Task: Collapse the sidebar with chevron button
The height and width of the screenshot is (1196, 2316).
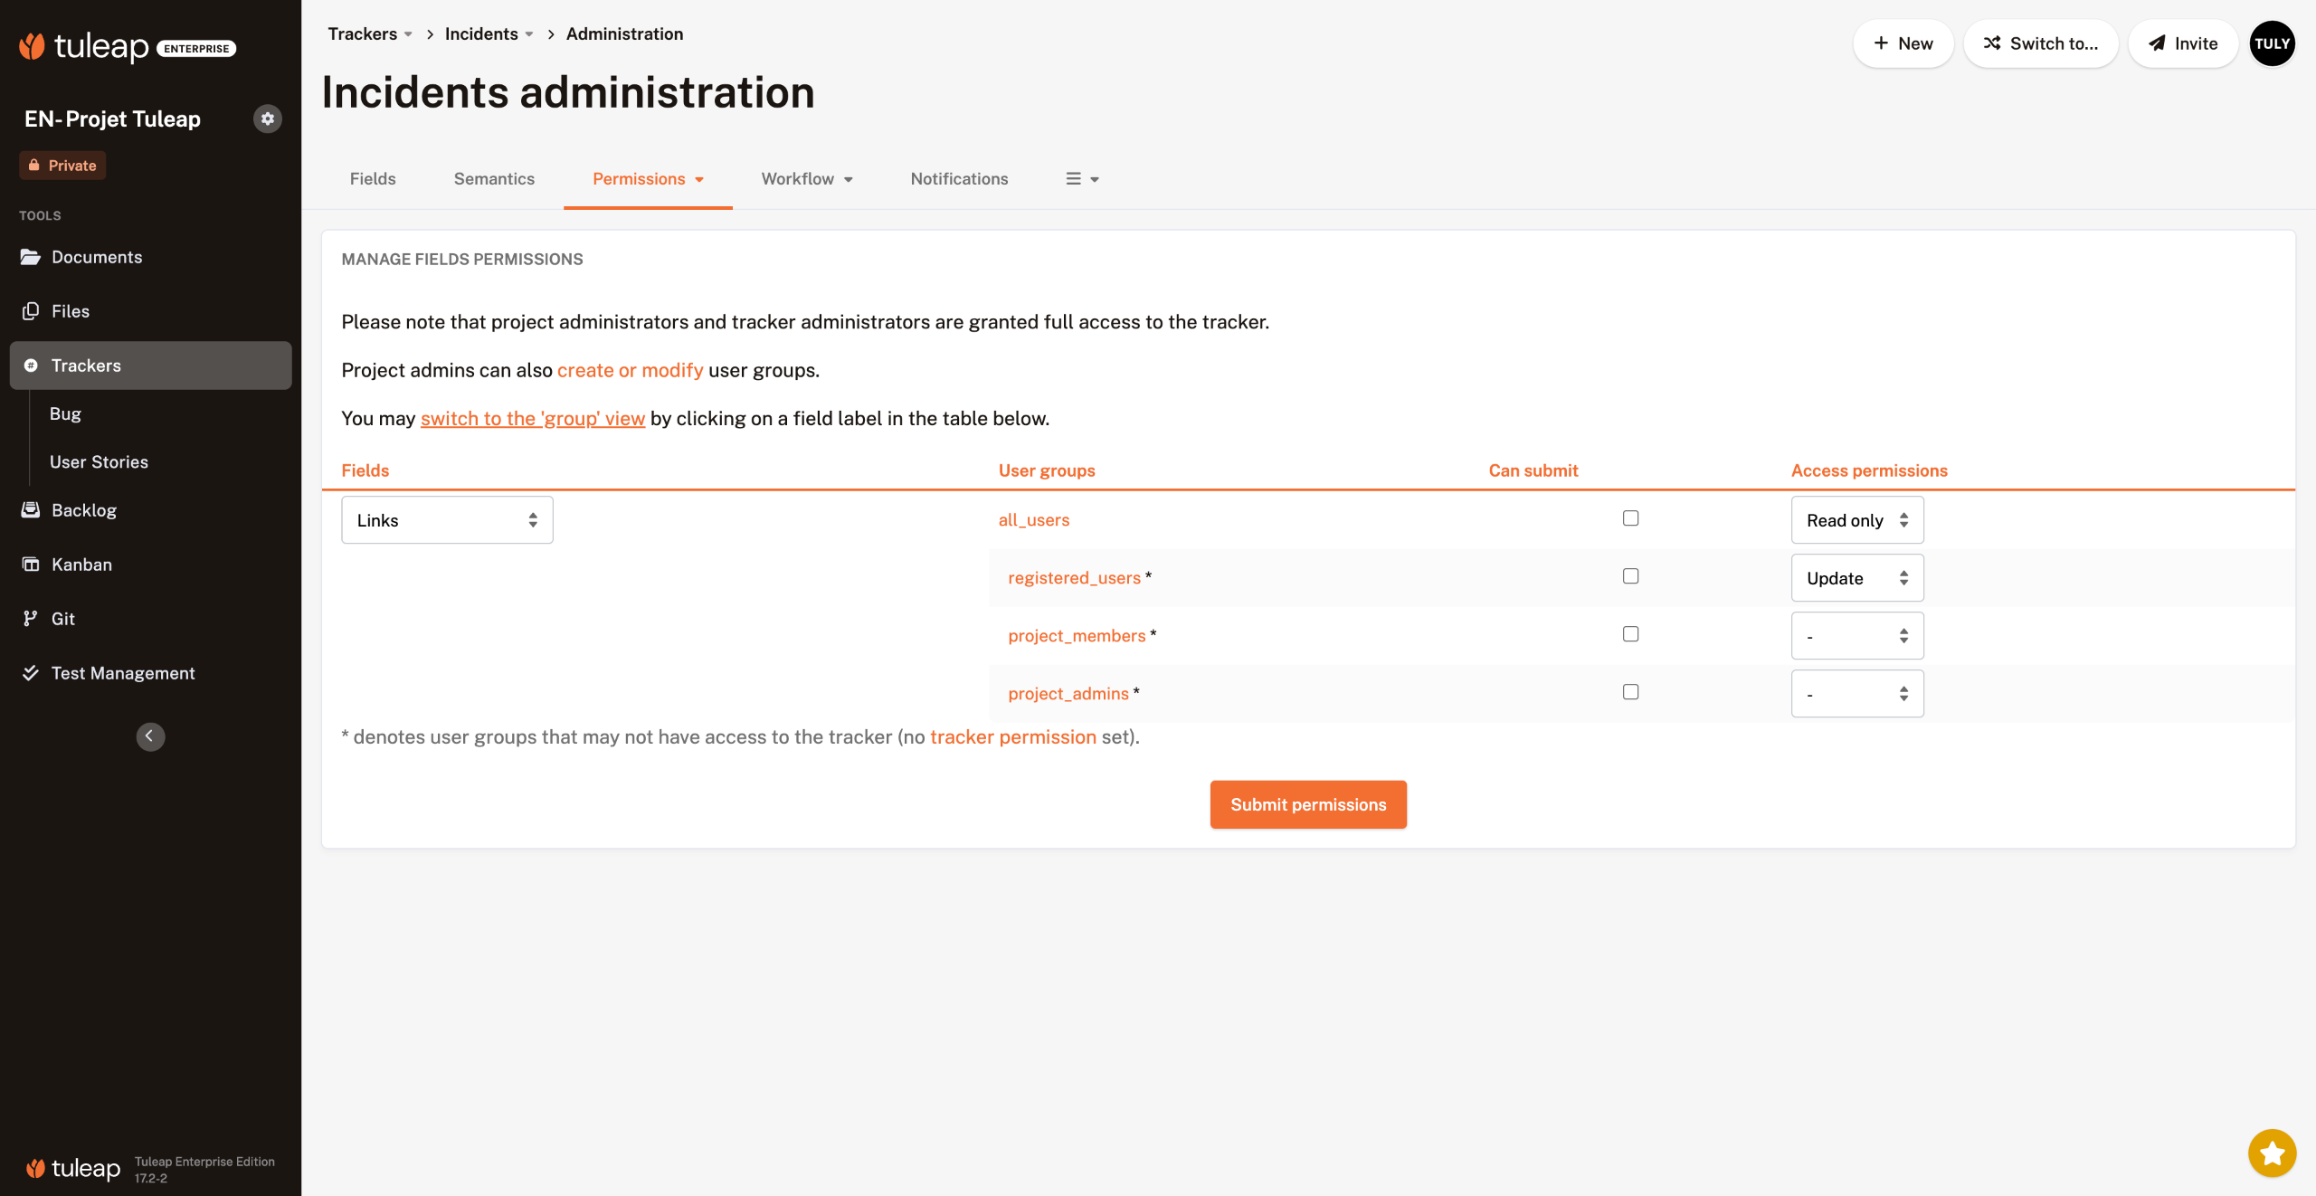Action: [x=150, y=736]
